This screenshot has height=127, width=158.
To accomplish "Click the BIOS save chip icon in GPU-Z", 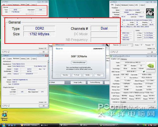I will click(x=144, y=72).
